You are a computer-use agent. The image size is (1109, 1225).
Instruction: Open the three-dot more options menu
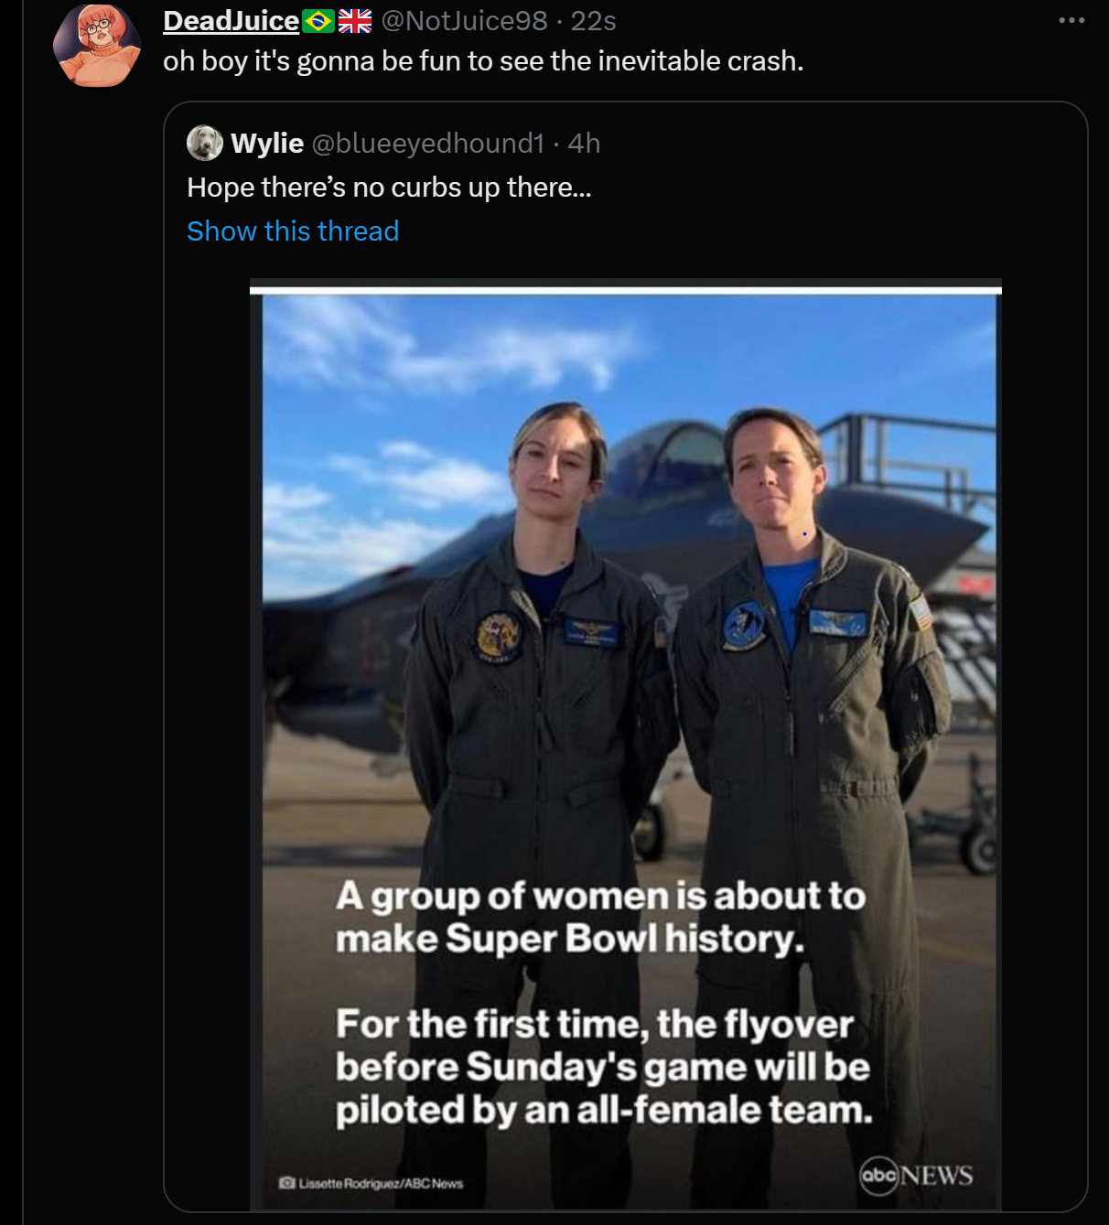coord(1071,20)
